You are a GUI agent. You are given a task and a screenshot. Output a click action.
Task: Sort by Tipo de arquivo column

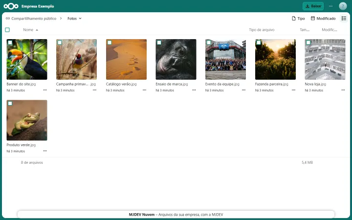click(262, 30)
